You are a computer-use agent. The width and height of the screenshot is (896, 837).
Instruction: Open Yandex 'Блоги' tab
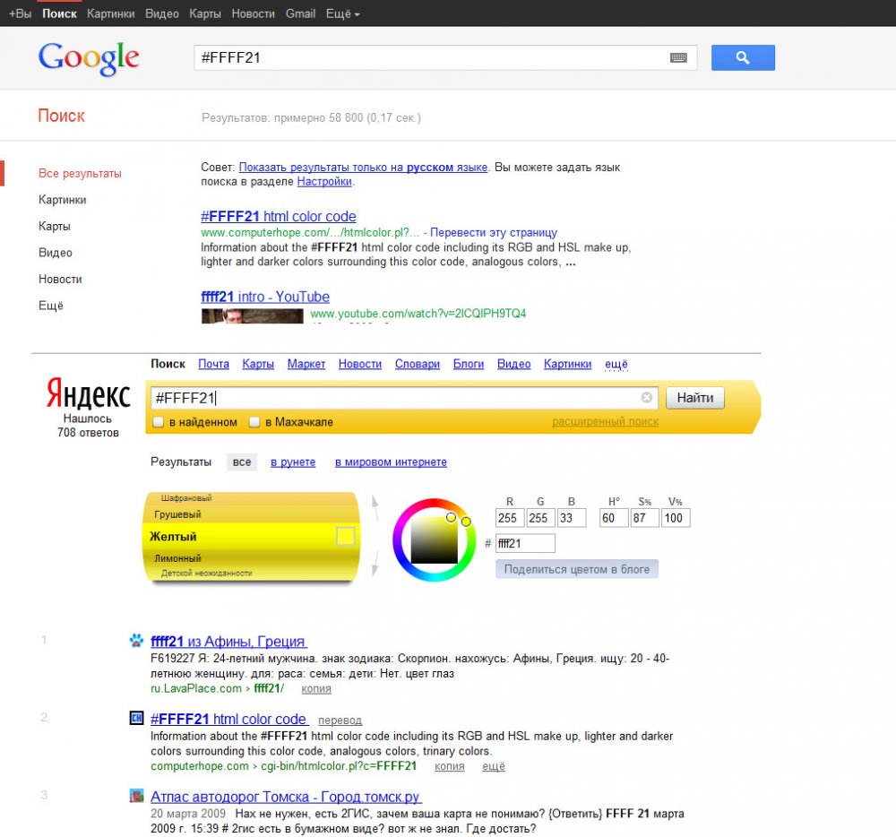click(x=469, y=364)
